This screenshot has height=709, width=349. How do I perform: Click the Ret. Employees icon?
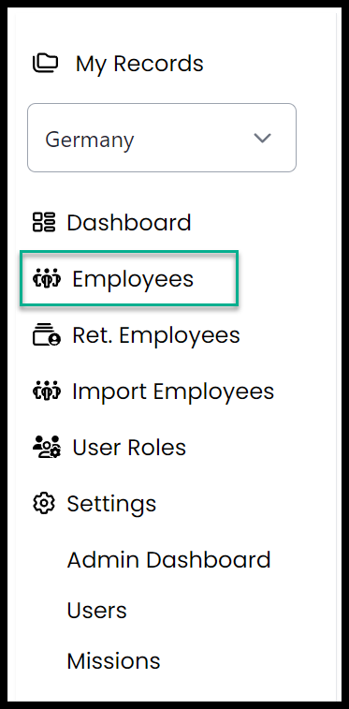(x=47, y=335)
